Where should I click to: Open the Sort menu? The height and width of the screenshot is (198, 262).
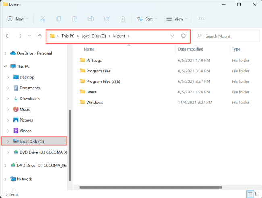click(x=147, y=19)
